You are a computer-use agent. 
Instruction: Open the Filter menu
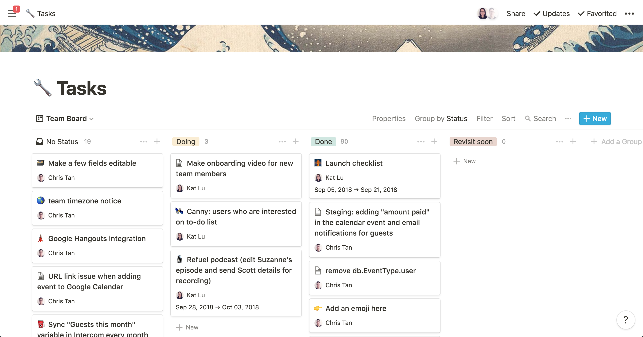click(x=484, y=119)
